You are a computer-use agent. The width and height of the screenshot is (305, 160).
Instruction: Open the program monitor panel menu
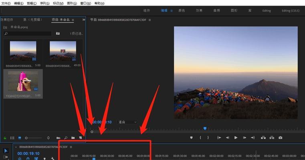149,20
